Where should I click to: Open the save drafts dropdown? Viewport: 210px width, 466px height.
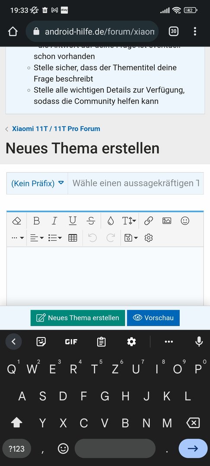click(x=131, y=238)
